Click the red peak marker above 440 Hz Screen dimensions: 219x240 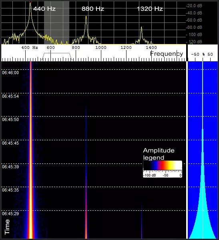(30, 2)
